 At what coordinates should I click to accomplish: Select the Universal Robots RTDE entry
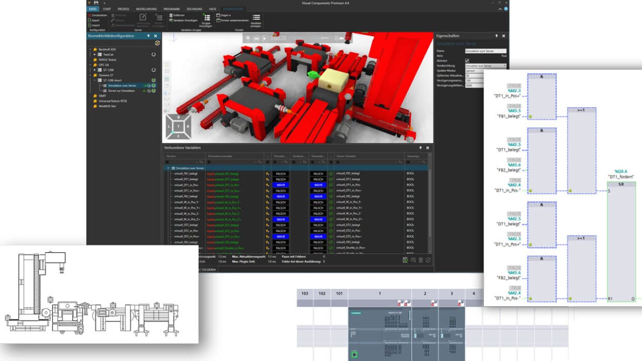113,101
